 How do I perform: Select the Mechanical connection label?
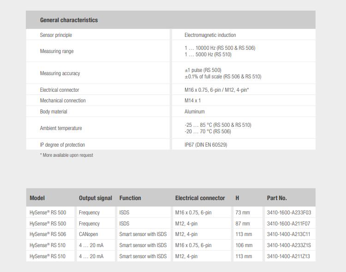pos(63,101)
